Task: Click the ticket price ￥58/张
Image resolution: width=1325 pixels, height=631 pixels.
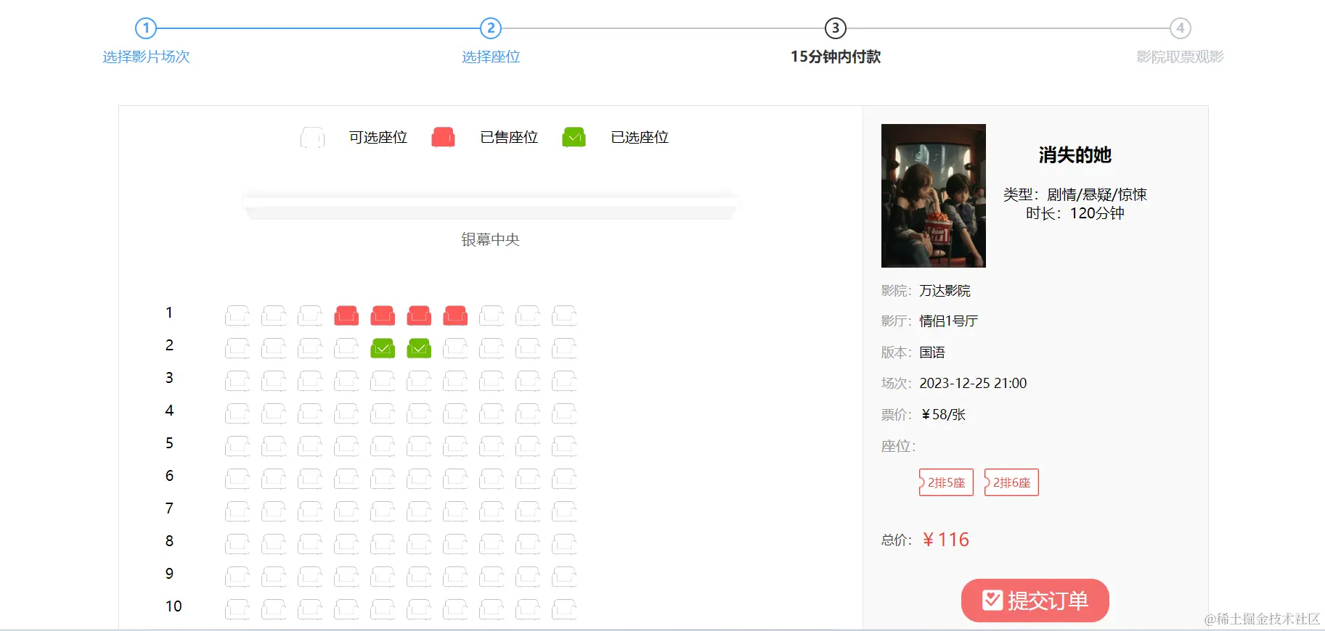Action: tap(943, 415)
